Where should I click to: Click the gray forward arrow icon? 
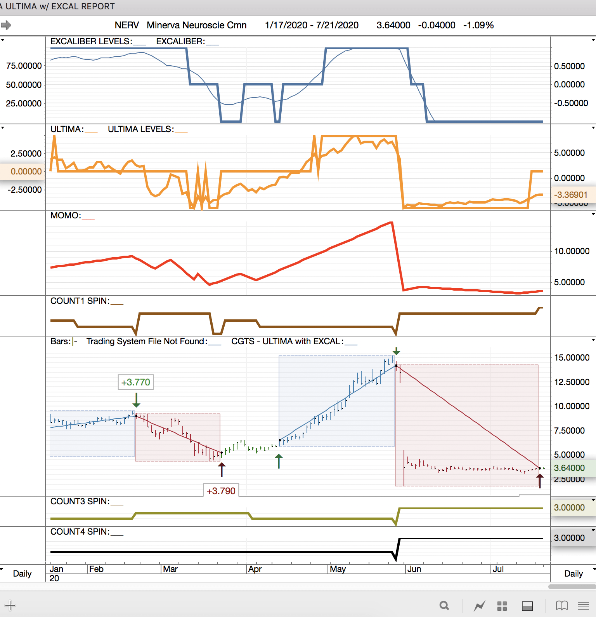click(6, 26)
